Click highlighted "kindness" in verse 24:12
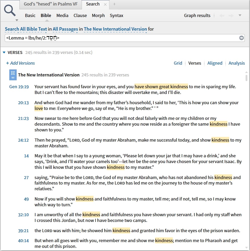This screenshot has height=251, width=250. 220,140
